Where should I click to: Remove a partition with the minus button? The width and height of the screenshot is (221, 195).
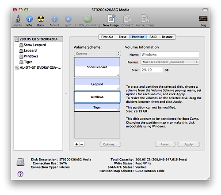click(82, 144)
